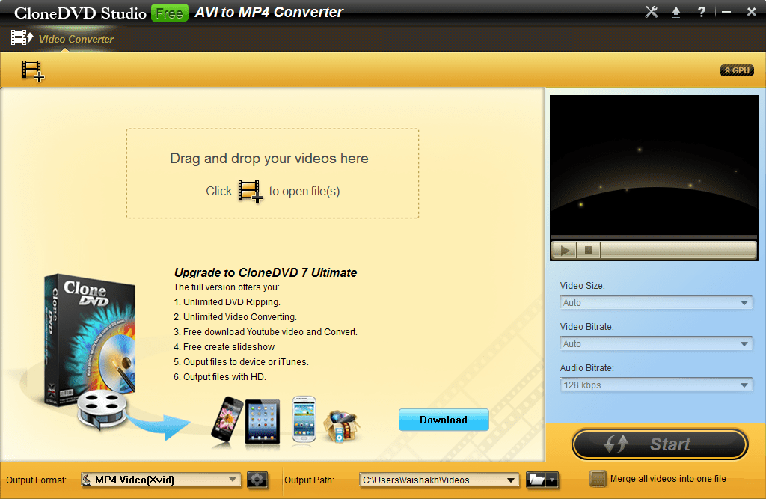766x499 pixels.
Task: Click the Upgrade to CloneDVD 7 Ultimate heading
Action: pos(266,272)
